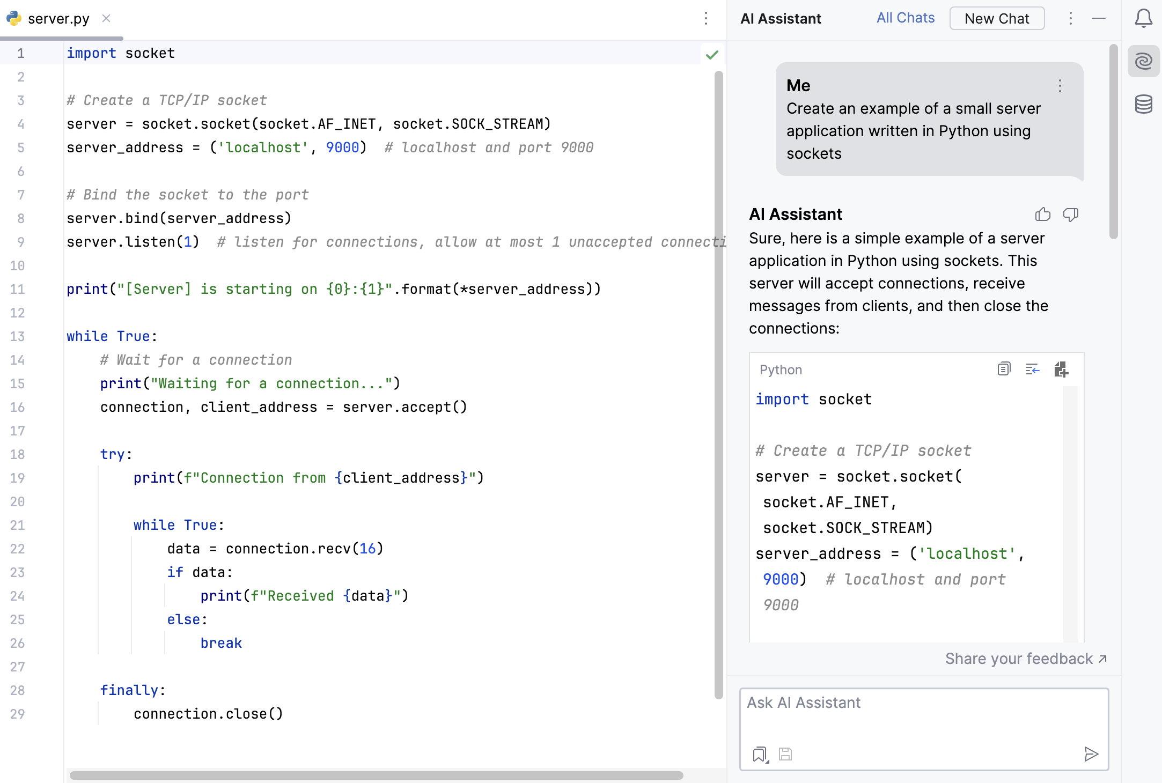1162x783 pixels.
Task: Open options for the Me message
Action: click(x=1060, y=86)
